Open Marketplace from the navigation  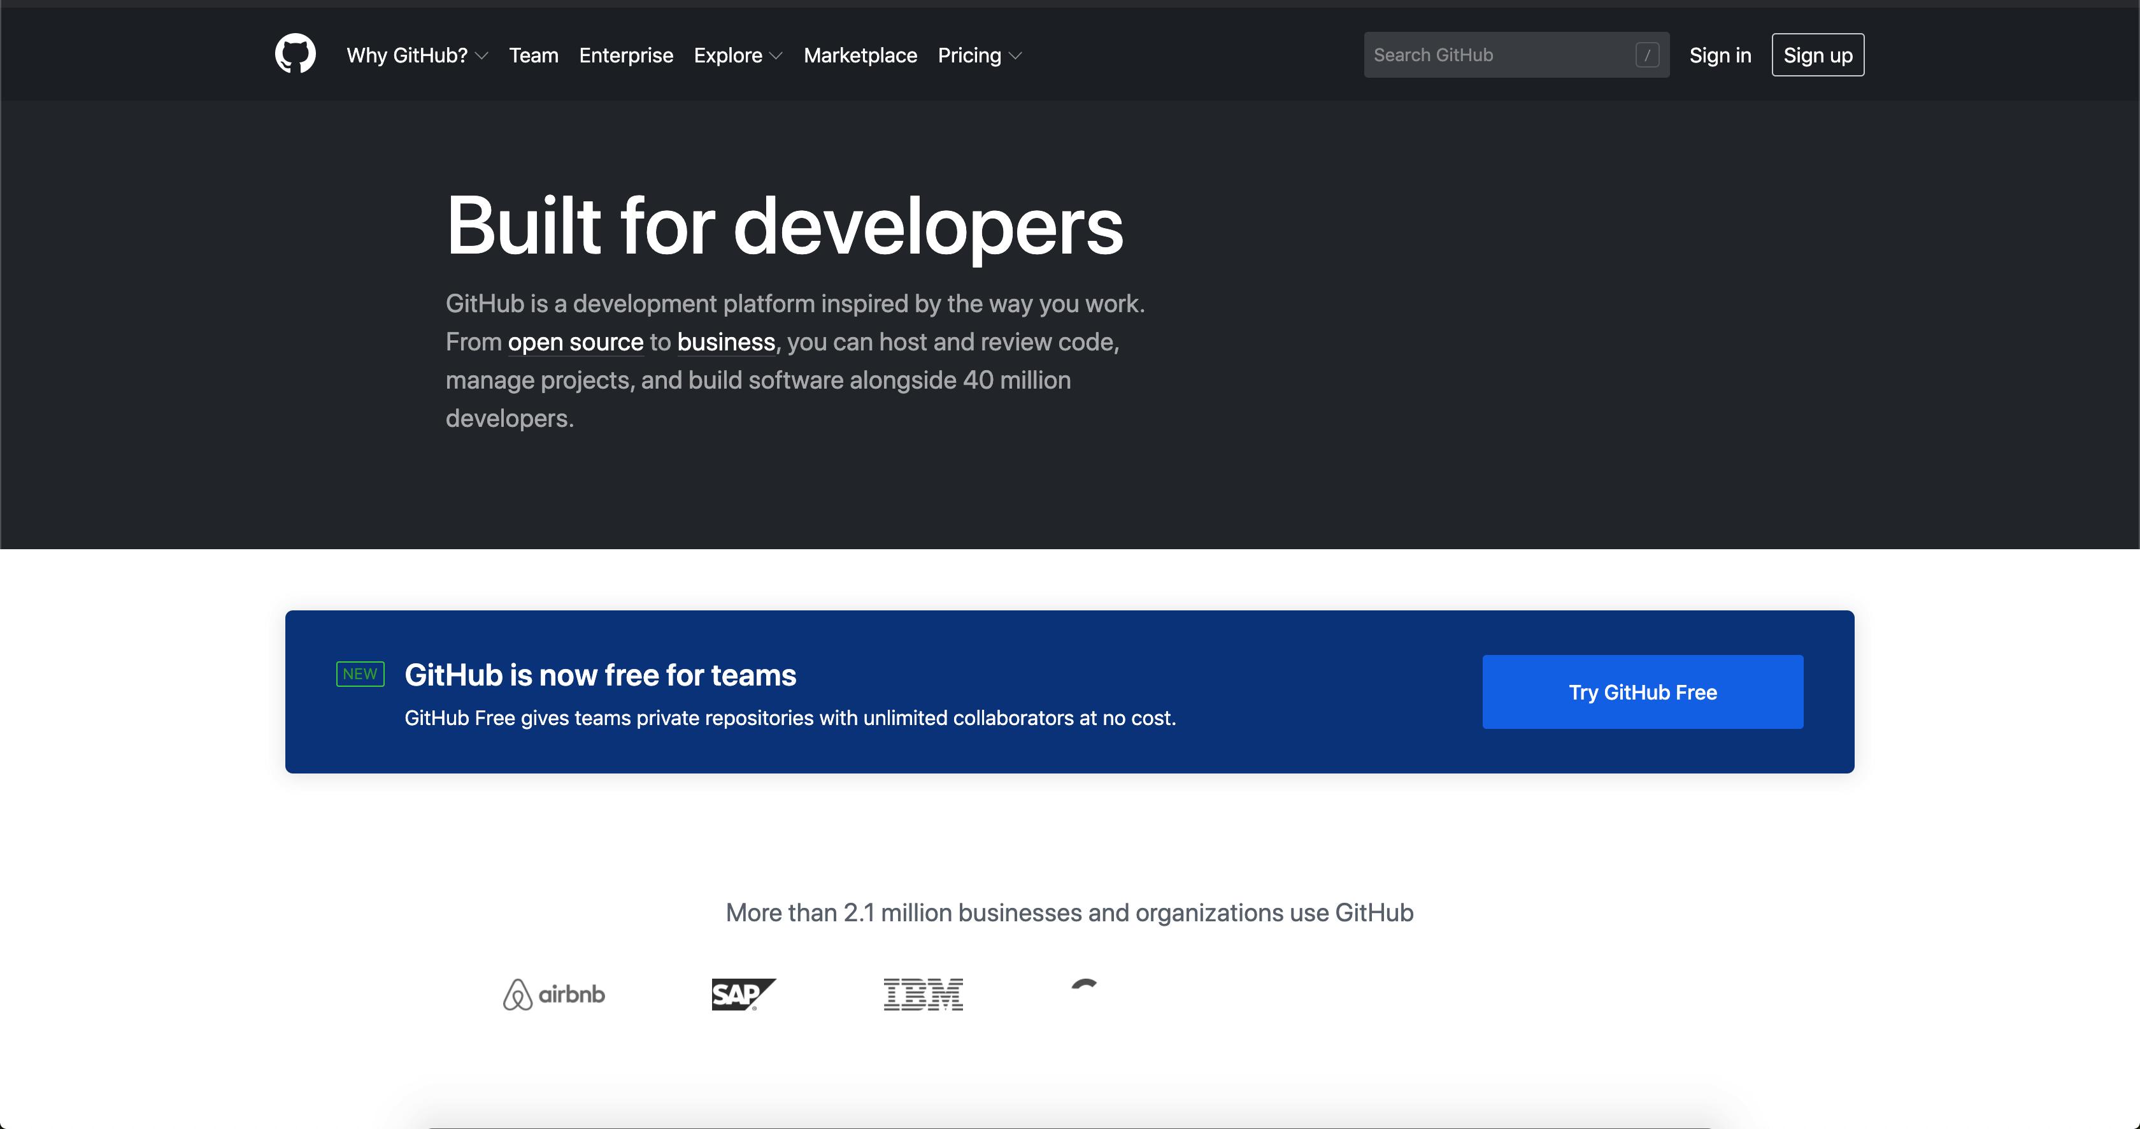coord(860,55)
